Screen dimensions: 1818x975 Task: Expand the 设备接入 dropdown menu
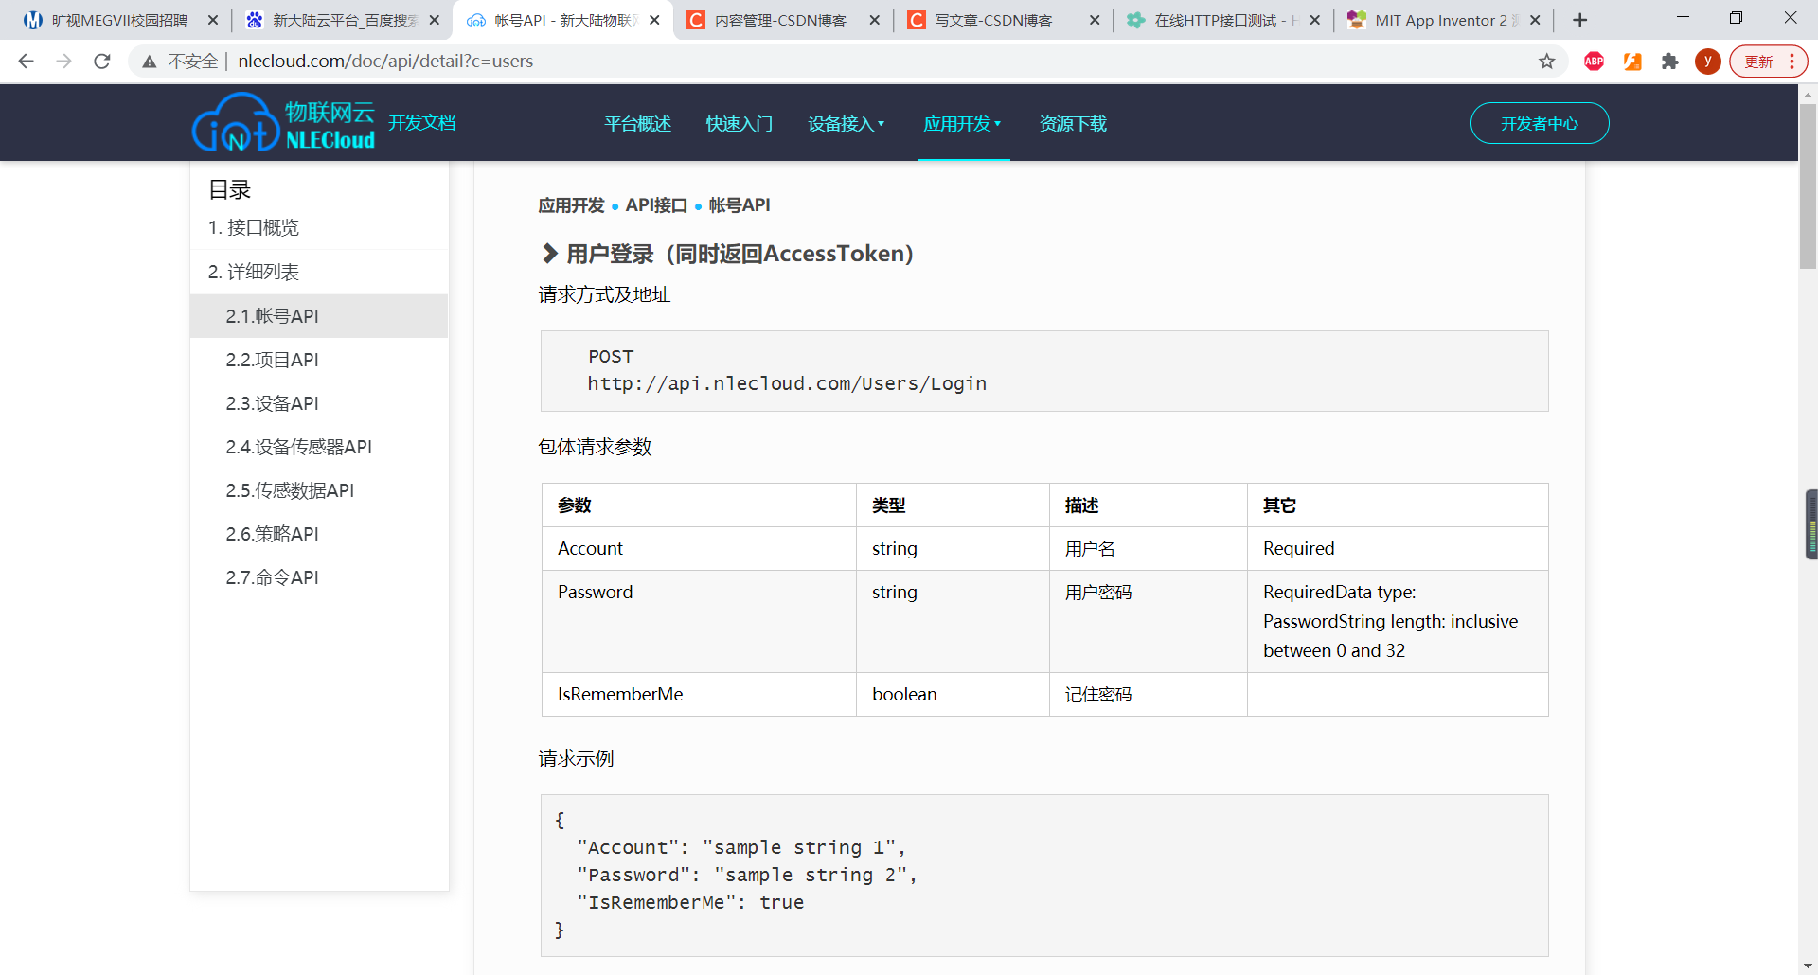(x=846, y=124)
